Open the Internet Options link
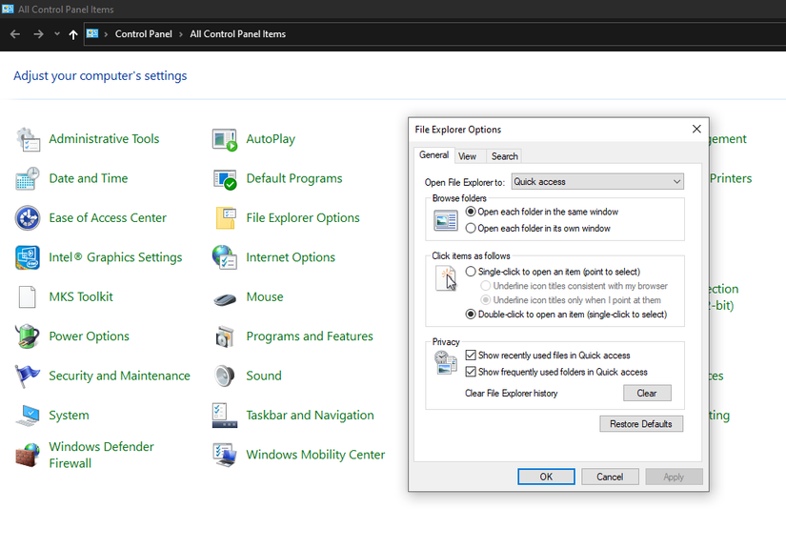 click(x=291, y=257)
